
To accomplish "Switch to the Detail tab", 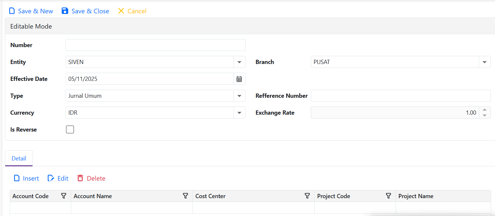I will click(19, 159).
